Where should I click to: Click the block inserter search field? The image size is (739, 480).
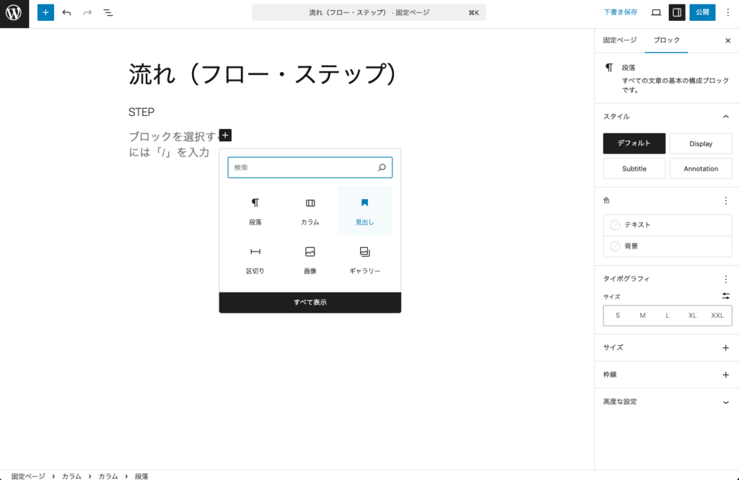pyautogui.click(x=310, y=167)
